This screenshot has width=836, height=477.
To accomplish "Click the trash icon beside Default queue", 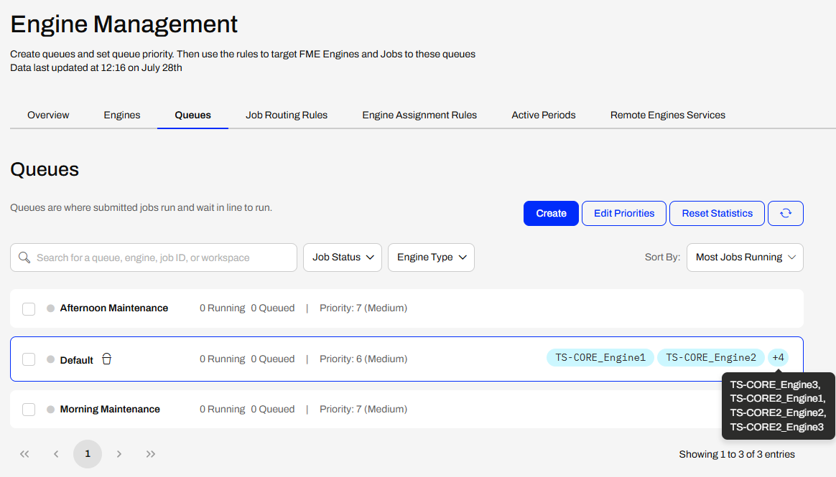I will coord(106,359).
